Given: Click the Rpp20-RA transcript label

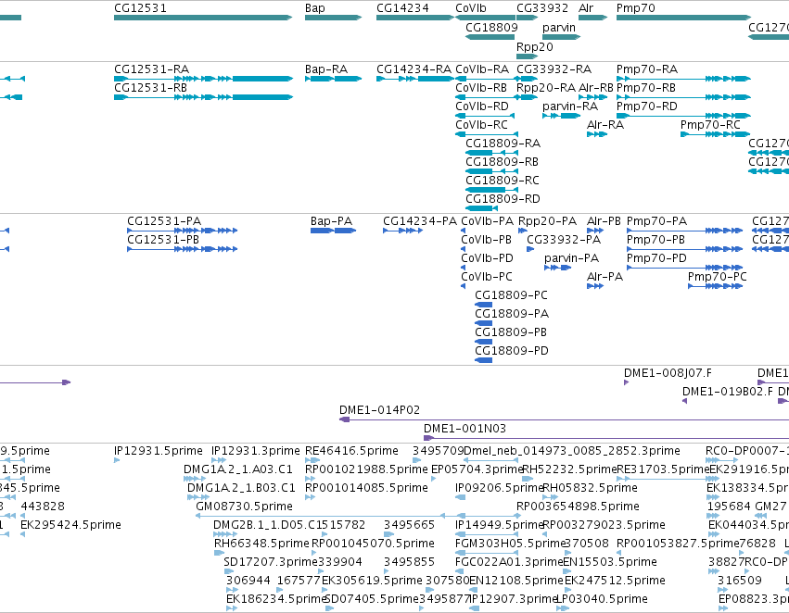Looking at the screenshot, I should pos(546,88).
